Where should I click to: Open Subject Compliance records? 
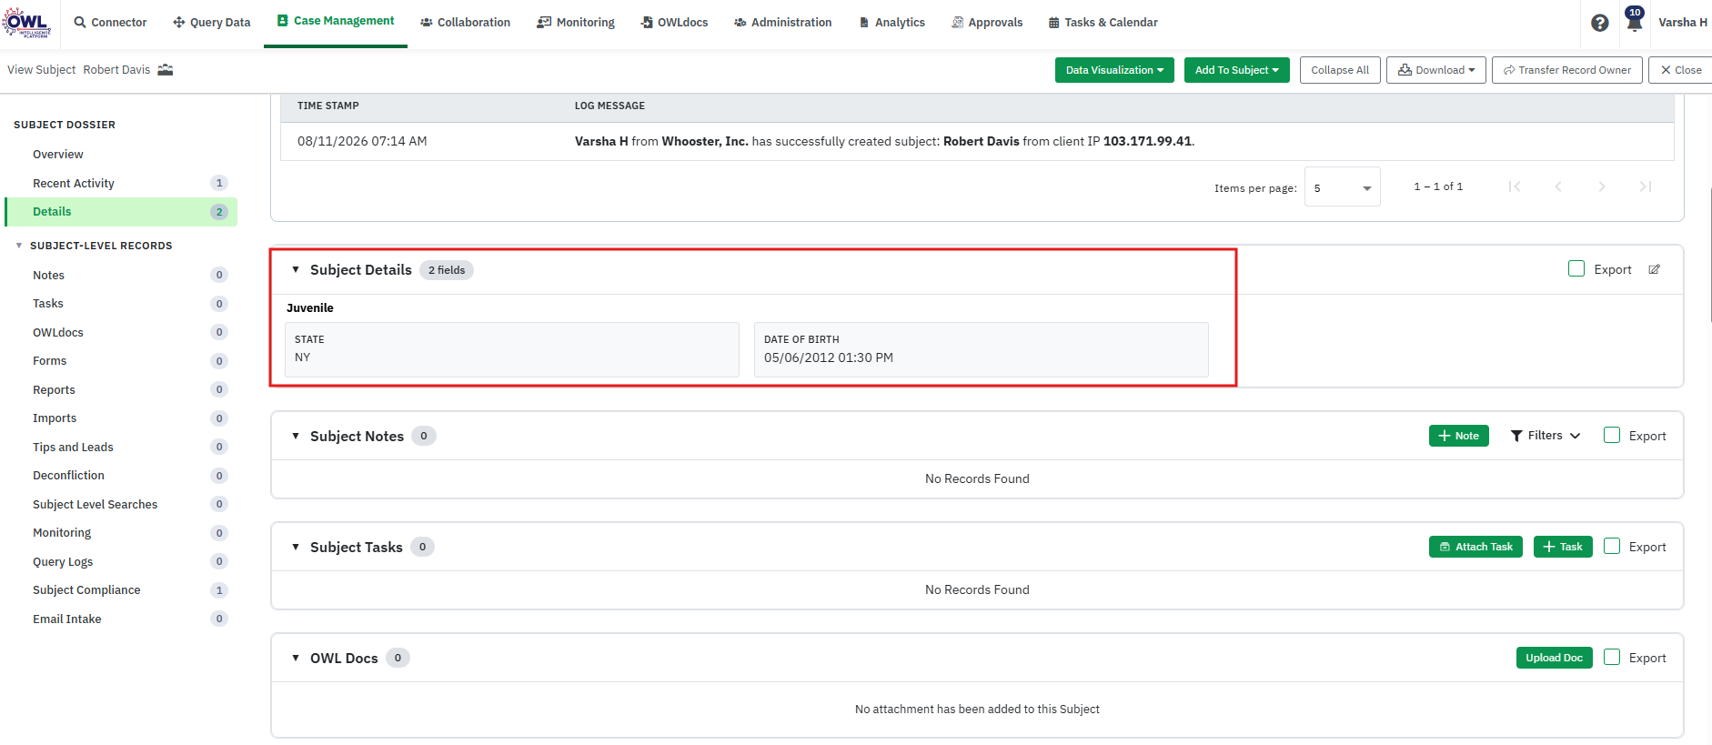click(121, 590)
